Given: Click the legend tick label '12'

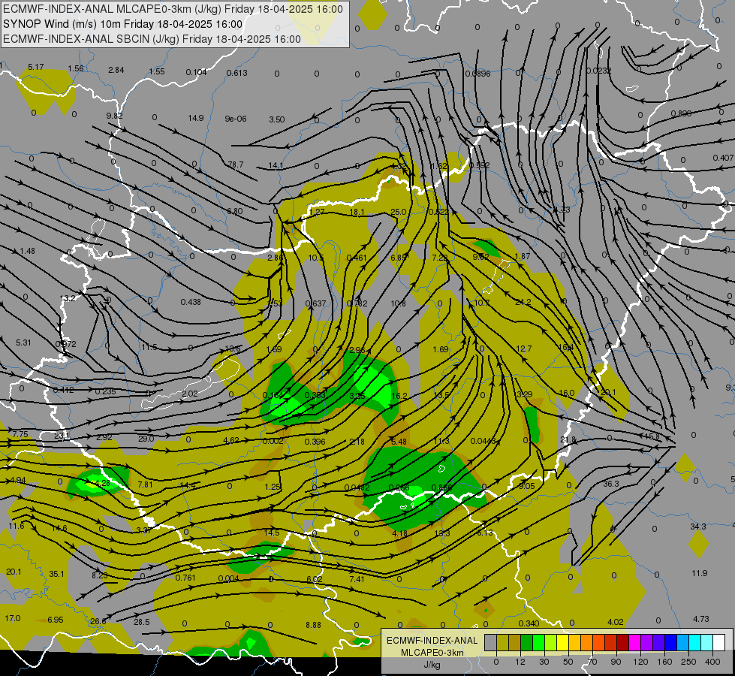Looking at the screenshot, I should click(520, 662).
